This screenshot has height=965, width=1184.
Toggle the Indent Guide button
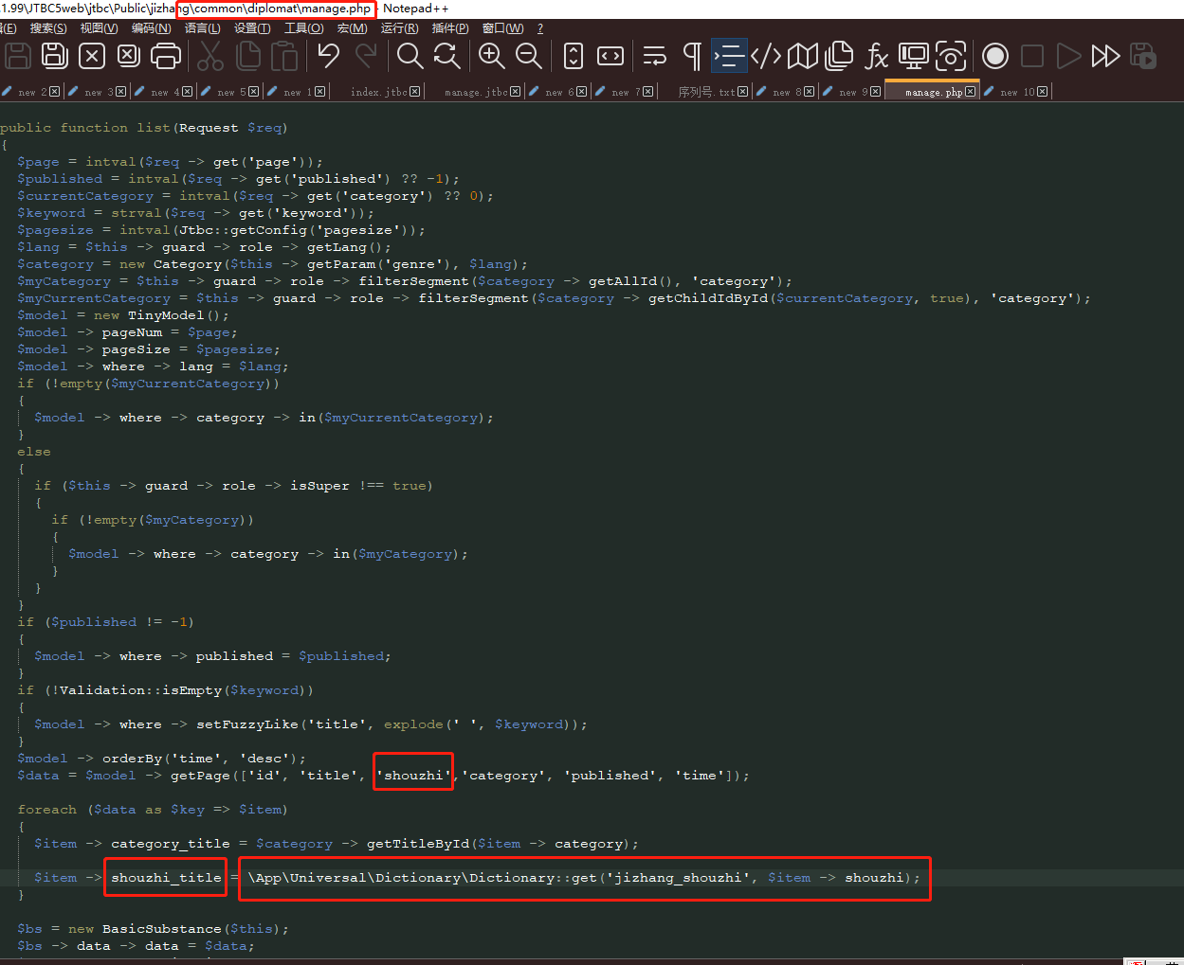729,56
